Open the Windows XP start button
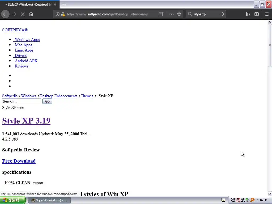Image resolution: width=272 pixels, height=204 pixels. click(13, 200)
